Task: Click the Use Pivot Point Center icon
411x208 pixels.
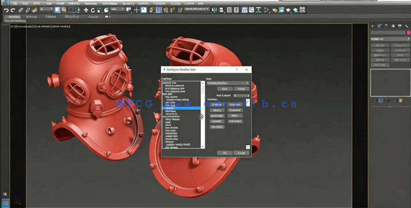Action: (129, 10)
